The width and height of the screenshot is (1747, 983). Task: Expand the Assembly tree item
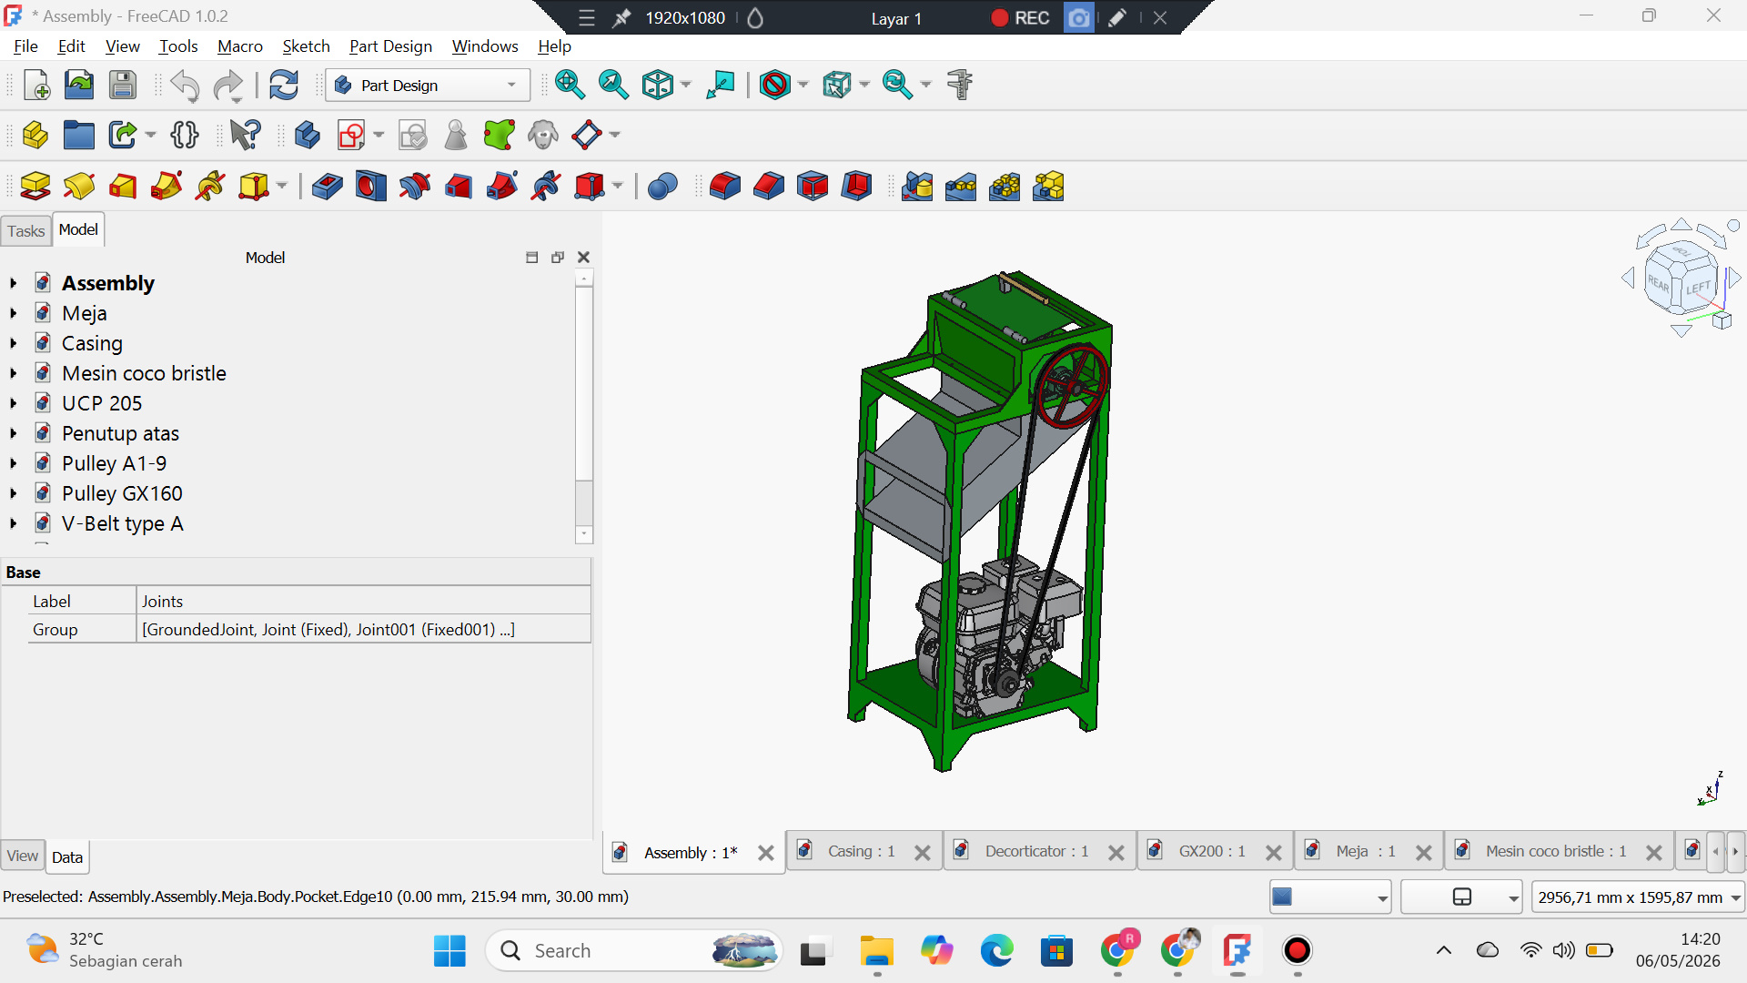(x=14, y=283)
